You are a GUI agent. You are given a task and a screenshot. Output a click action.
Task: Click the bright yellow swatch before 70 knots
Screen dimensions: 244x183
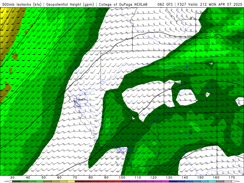(x=71, y=181)
